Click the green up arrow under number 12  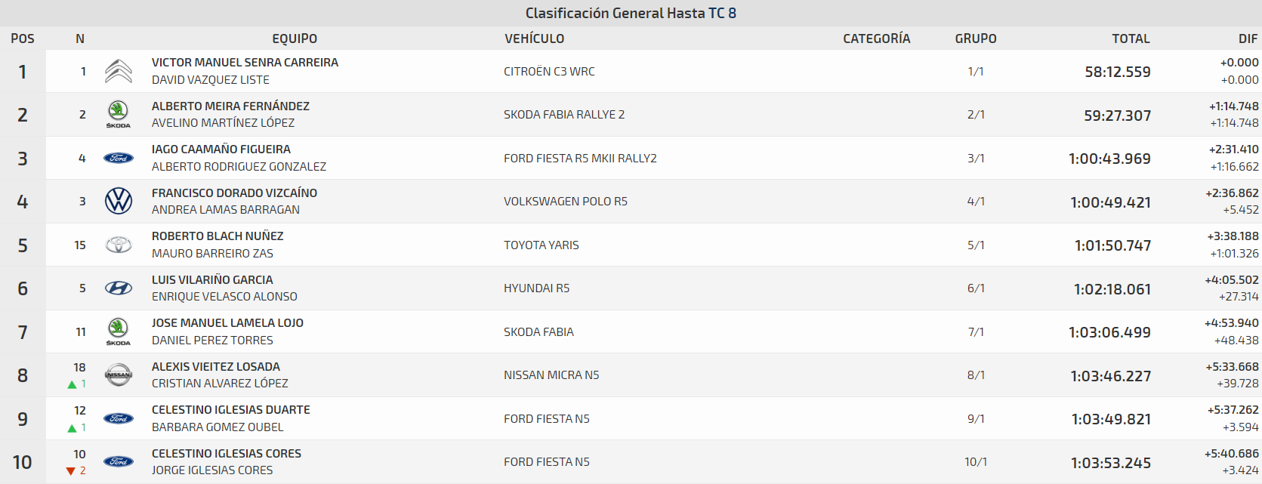(x=72, y=428)
